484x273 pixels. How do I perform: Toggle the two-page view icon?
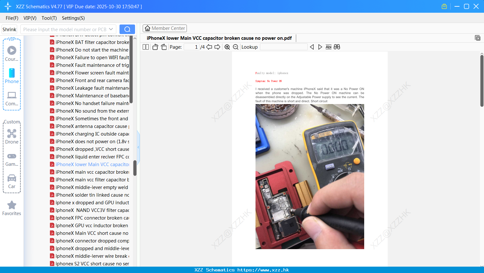146,47
